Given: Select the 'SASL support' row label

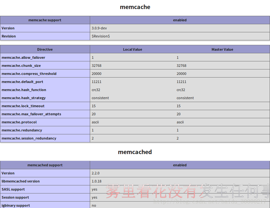Looking at the screenshot, I should (13, 189).
